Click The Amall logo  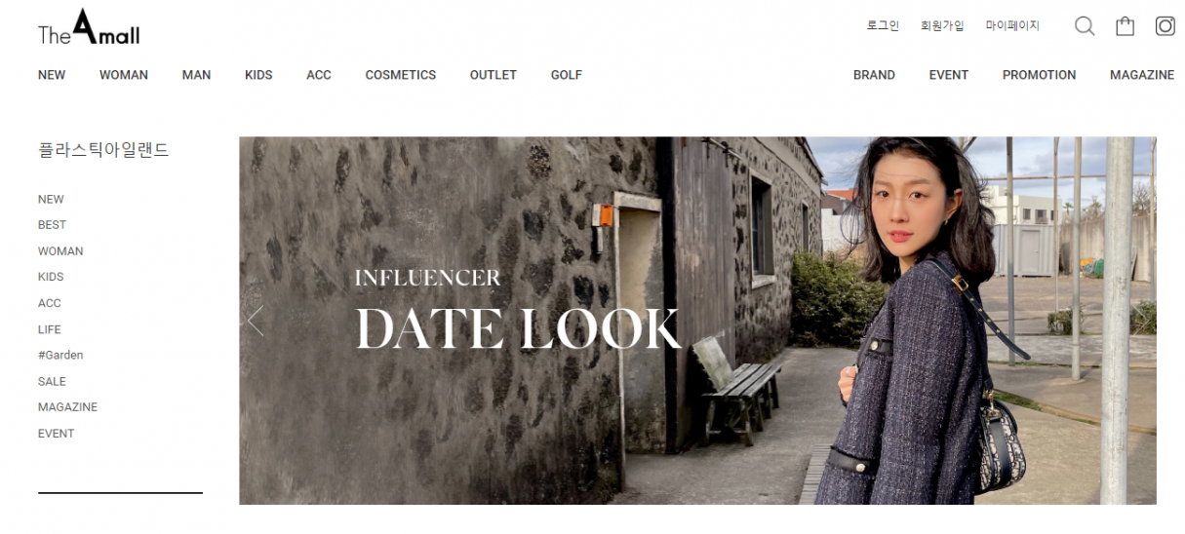click(x=89, y=28)
